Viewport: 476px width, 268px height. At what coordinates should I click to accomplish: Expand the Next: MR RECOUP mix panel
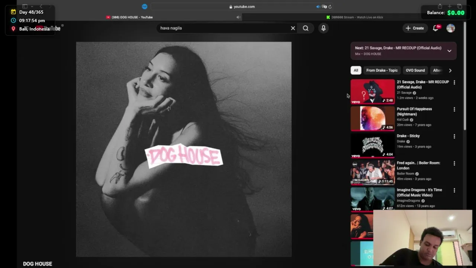click(449, 51)
